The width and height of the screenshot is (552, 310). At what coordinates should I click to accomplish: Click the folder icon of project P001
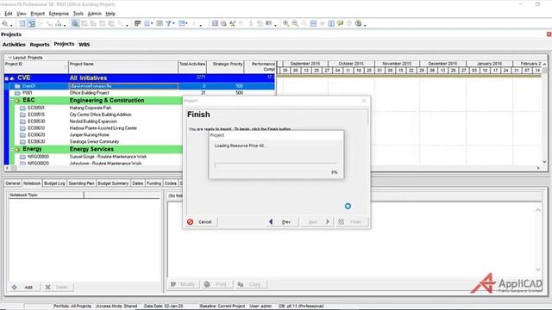tap(17, 93)
